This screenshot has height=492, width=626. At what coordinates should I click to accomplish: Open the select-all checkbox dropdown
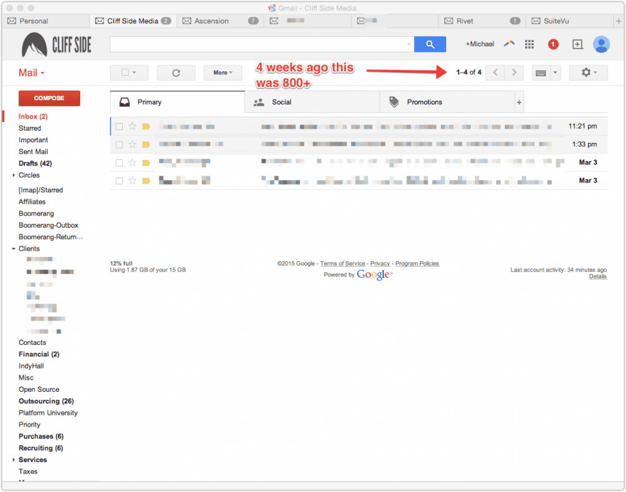click(x=129, y=73)
